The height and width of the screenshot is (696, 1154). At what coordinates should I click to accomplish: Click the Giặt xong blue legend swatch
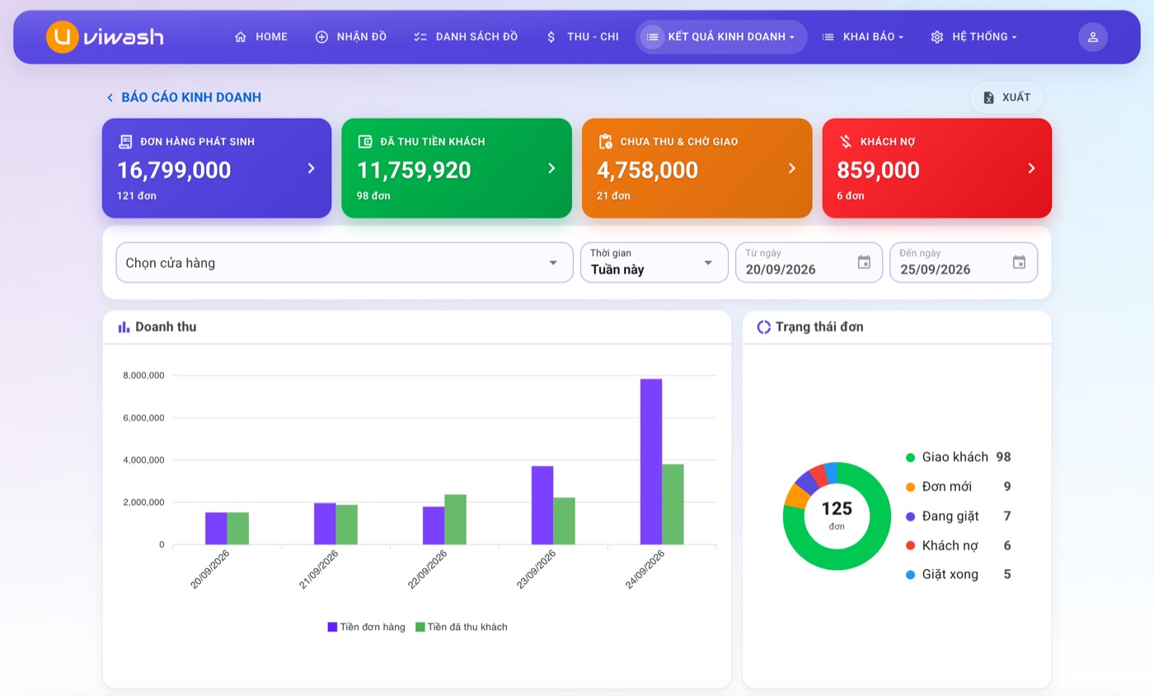click(x=911, y=575)
